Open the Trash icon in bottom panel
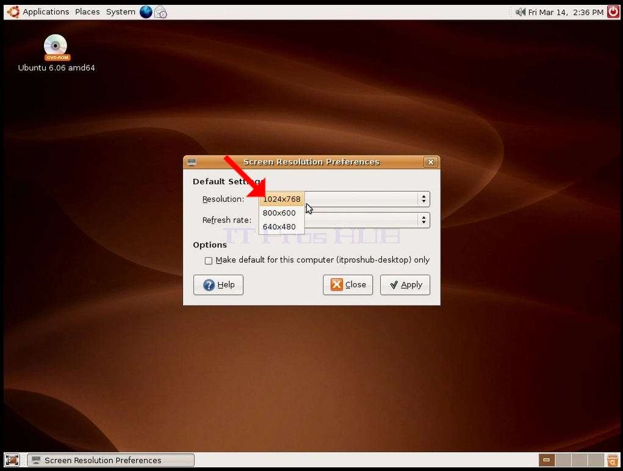 pos(613,460)
